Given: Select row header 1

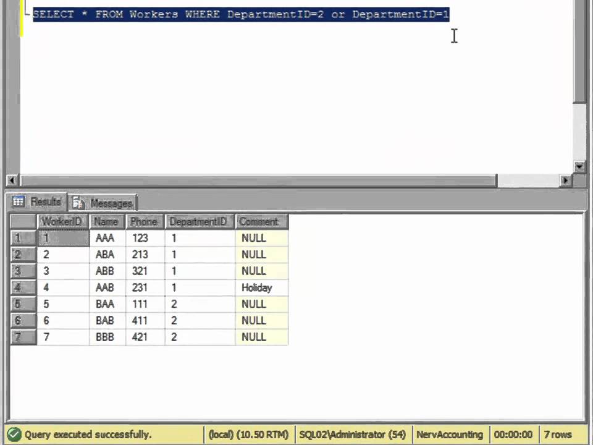Looking at the screenshot, I should 23,238.
